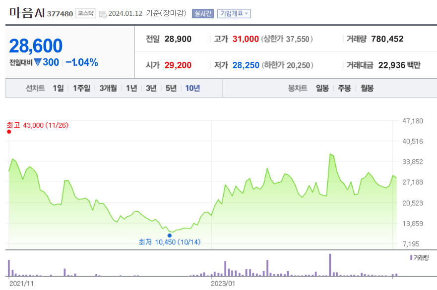Click the 실시간 button
The image size is (437, 290).
pyautogui.click(x=204, y=13)
